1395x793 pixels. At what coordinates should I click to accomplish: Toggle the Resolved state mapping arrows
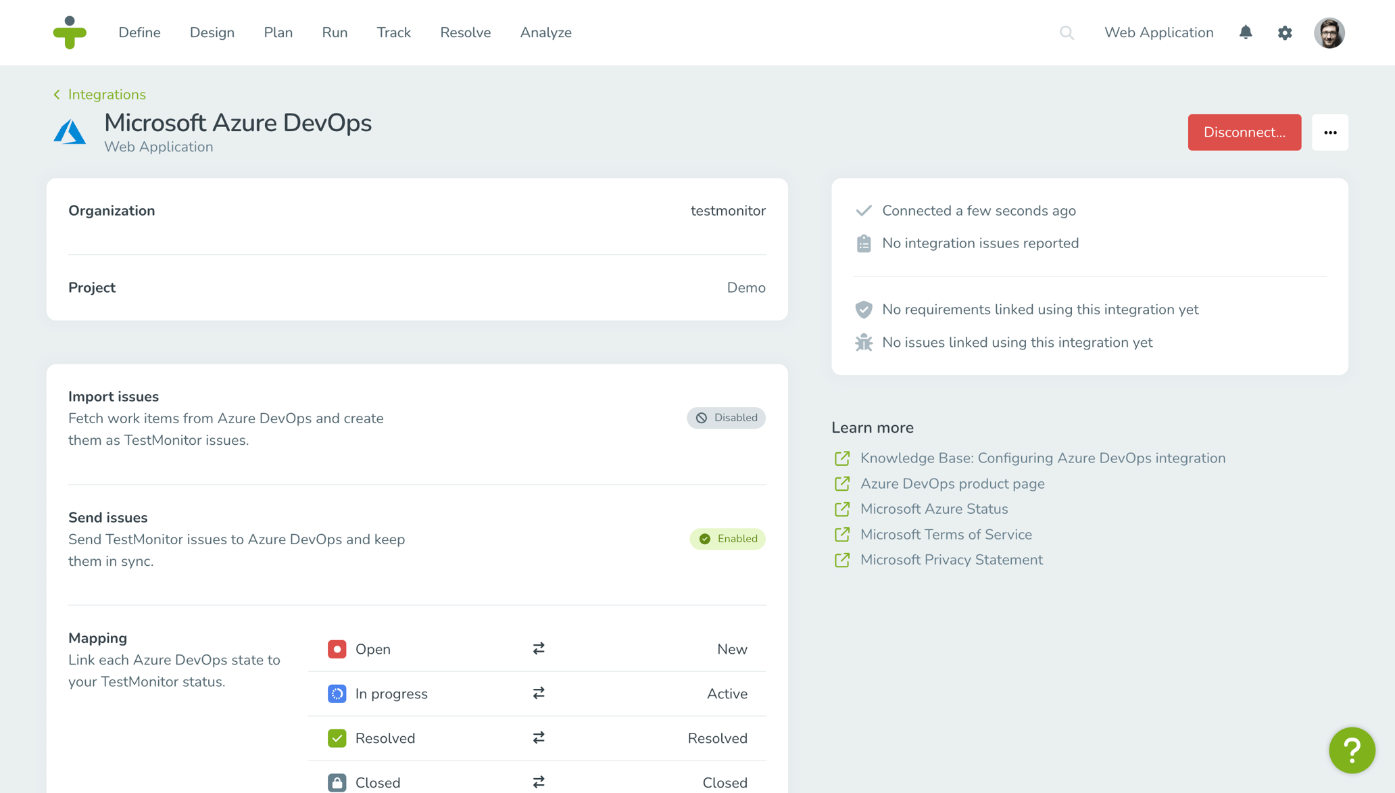point(537,738)
